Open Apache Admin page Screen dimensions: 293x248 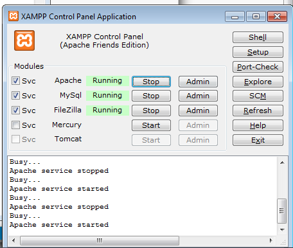(198, 82)
